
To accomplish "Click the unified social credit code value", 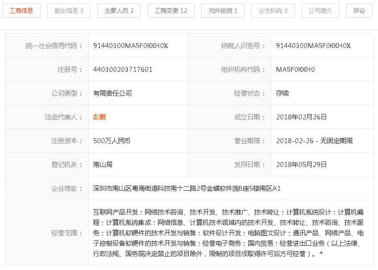I will click(x=130, y=46).
